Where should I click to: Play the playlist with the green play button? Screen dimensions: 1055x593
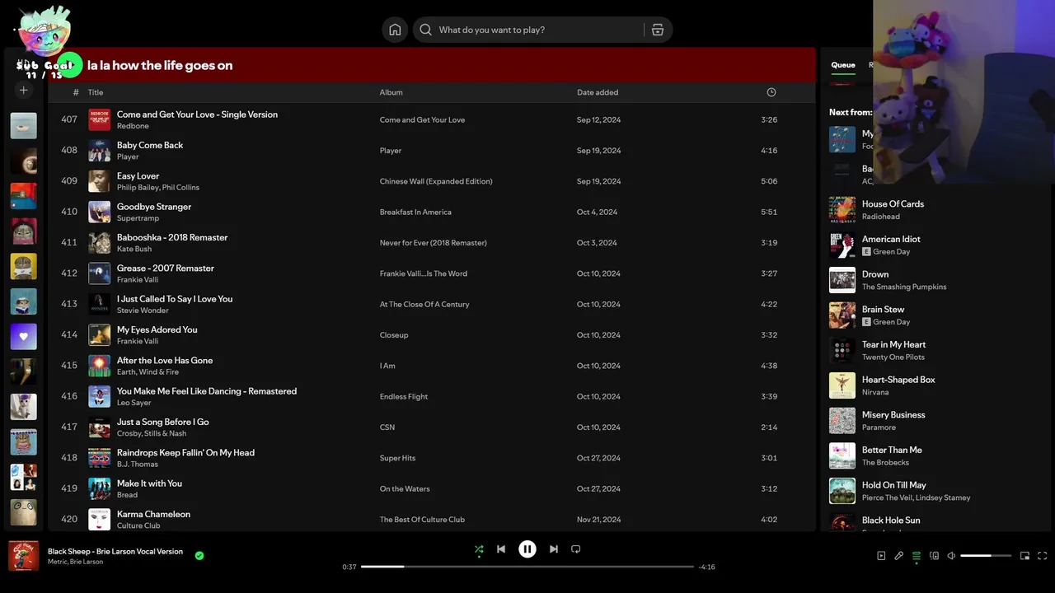click(x=71, y=65)
